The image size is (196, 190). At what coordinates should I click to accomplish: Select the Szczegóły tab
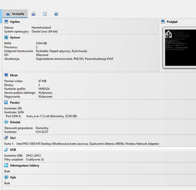15,14
